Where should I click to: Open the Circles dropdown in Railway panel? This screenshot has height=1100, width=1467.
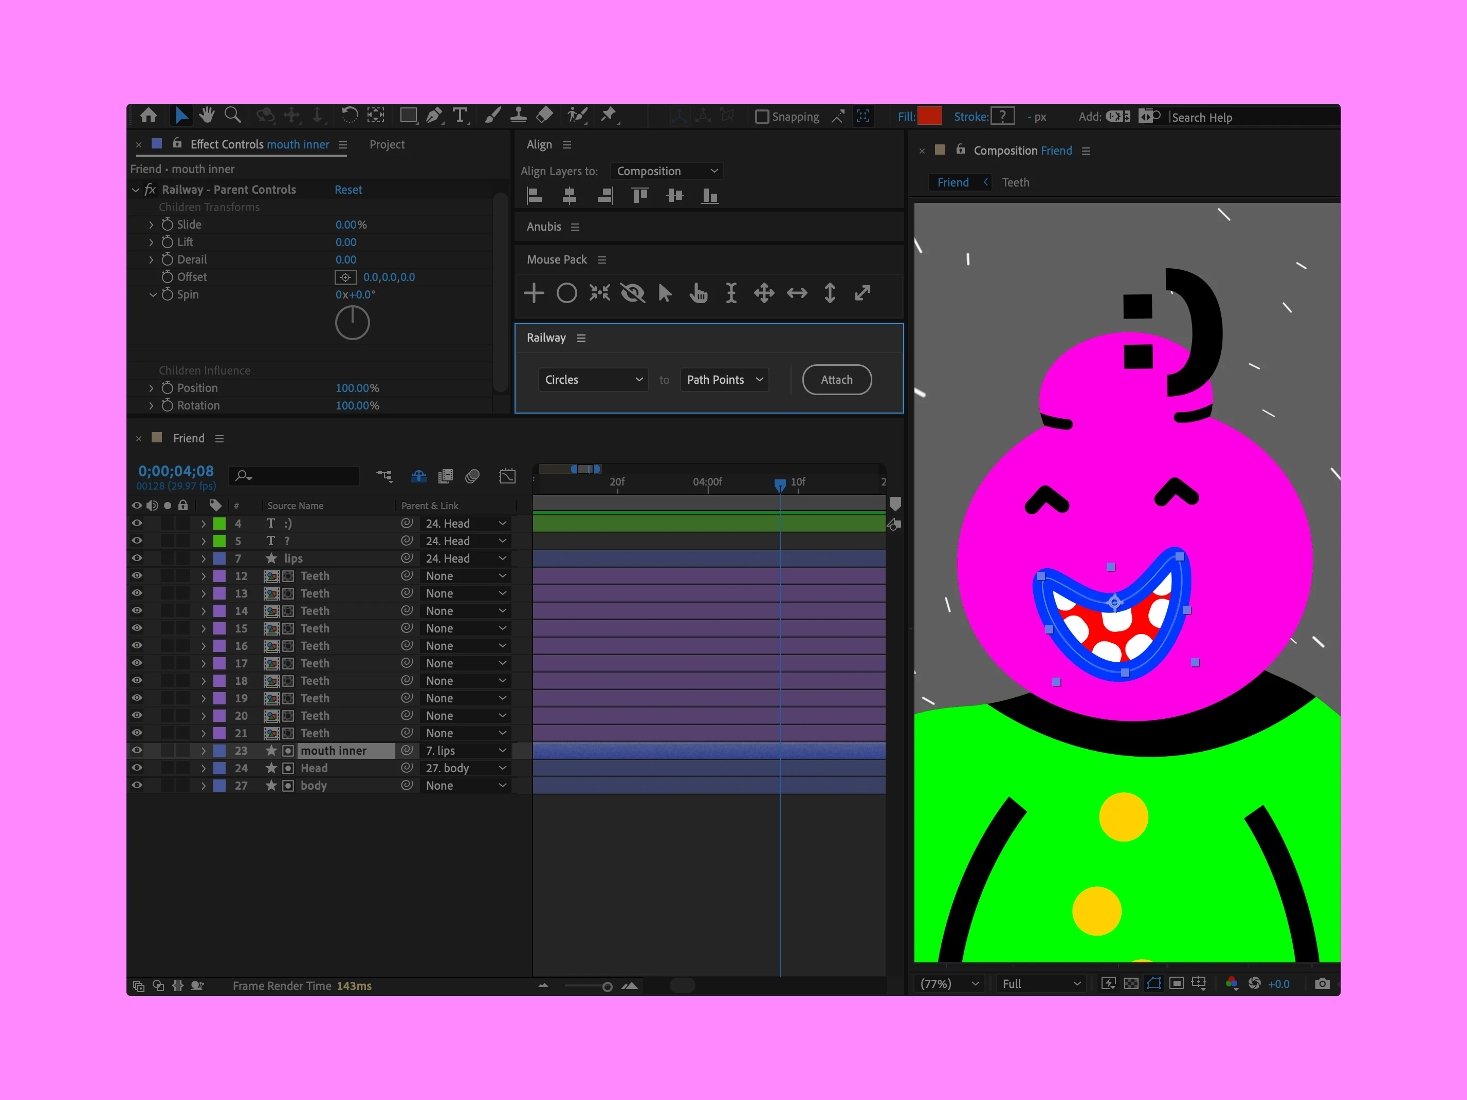coord(592,379)
